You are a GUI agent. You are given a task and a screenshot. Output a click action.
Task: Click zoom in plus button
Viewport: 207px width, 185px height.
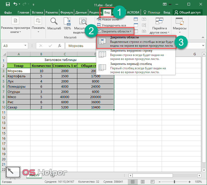pyautogui.click(x=190, y=182)
